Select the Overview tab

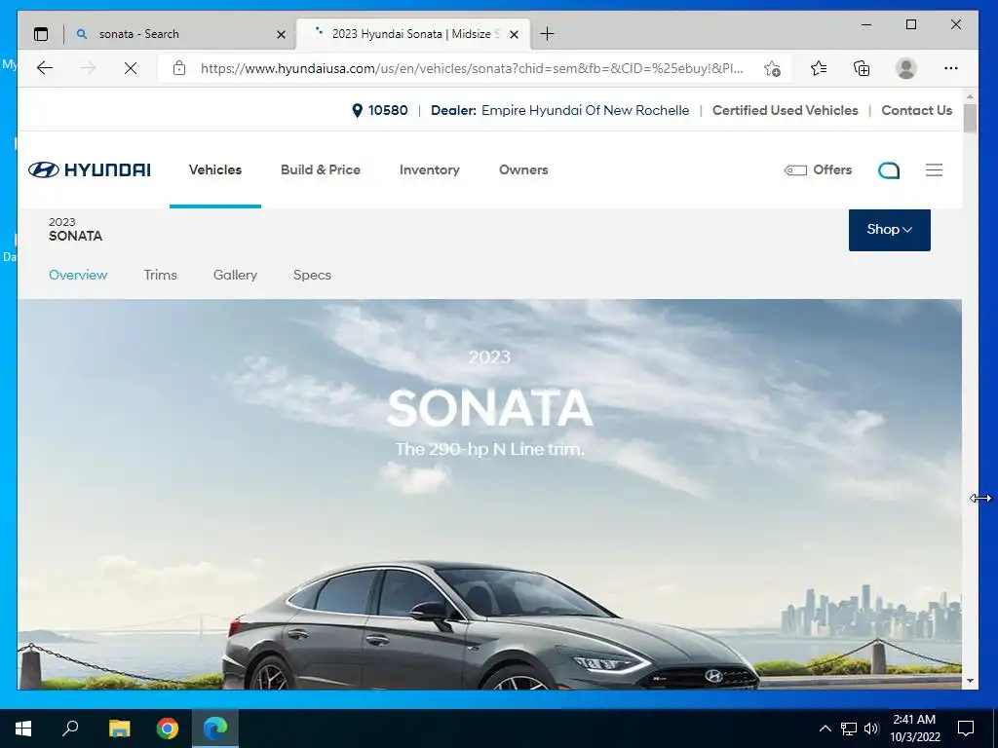pyautogui.click(x=78, y=275)
